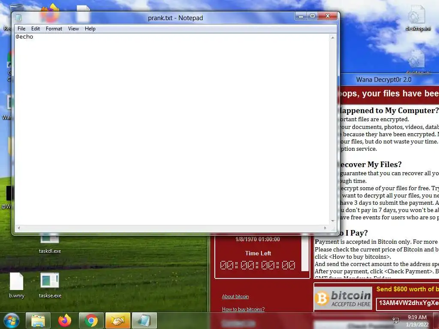Launch Firefox from the taskbar
This screenshot has width=439, height=329.
pos(65,320)
